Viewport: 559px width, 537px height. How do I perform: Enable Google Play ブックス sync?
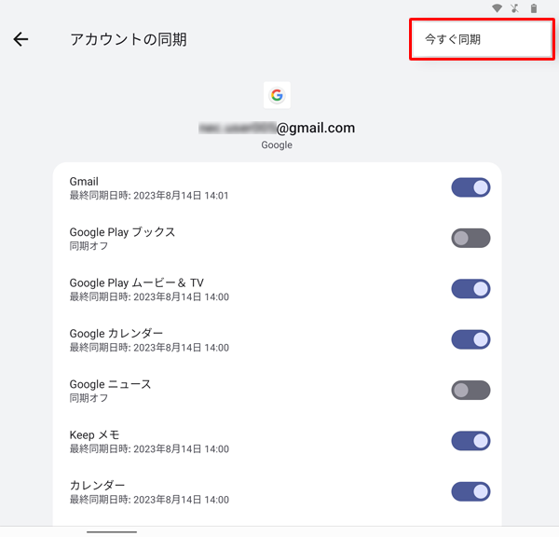(x=470, y=238)
